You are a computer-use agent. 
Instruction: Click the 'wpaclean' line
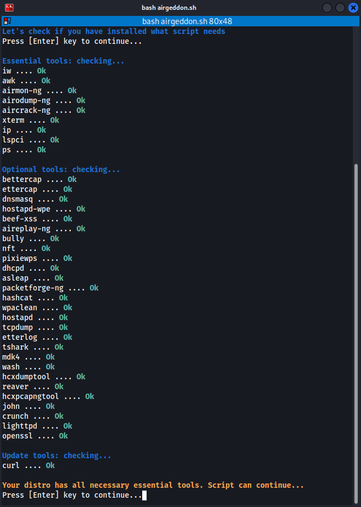click(x=37, y=307)
